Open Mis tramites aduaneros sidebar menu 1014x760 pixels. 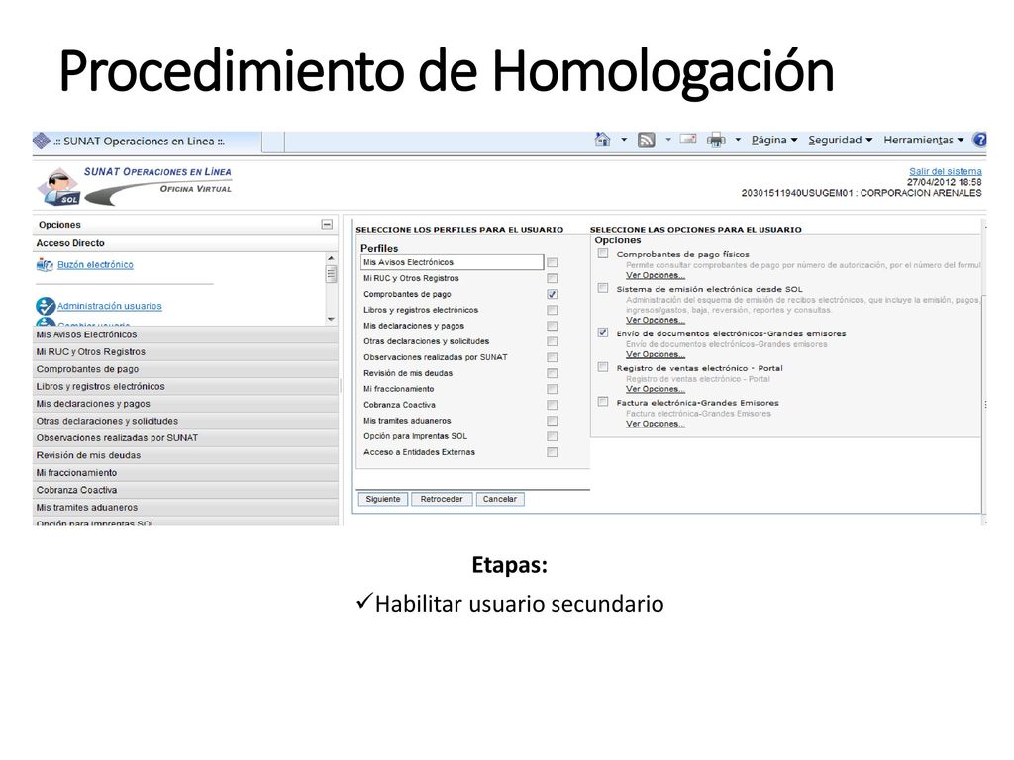coord(185,508)
